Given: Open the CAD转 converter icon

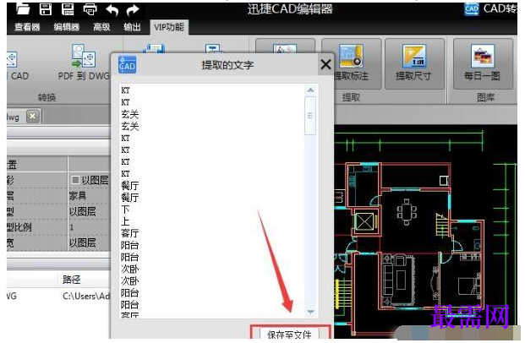Looking at the screenshot, I should click(472, 9).
